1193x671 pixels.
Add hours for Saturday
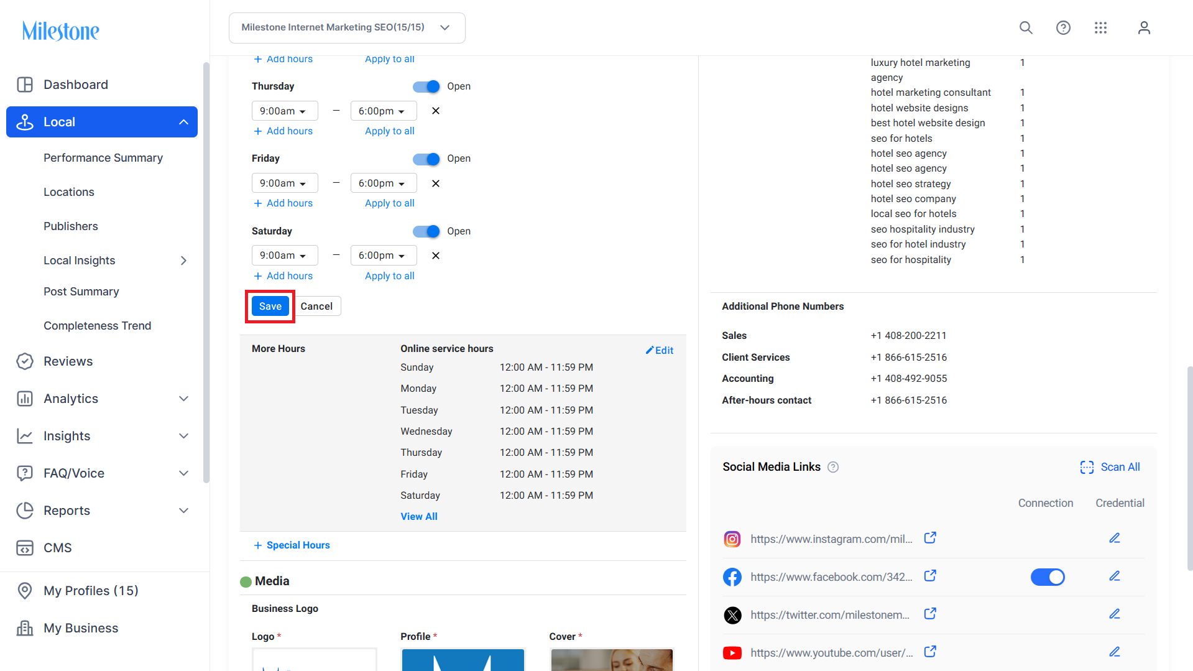283,275
